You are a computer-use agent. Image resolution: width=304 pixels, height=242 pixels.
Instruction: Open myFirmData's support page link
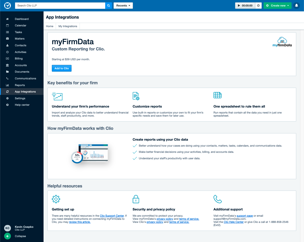[245, 216]
